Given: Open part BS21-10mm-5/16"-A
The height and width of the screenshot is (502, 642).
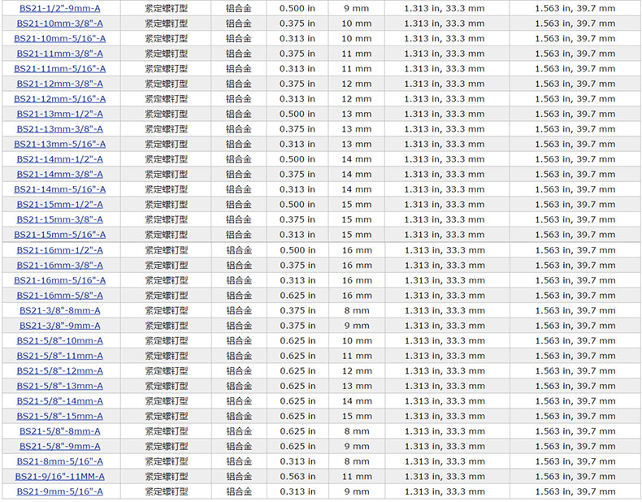Looking at the screenshot, I should click(60, 38).
